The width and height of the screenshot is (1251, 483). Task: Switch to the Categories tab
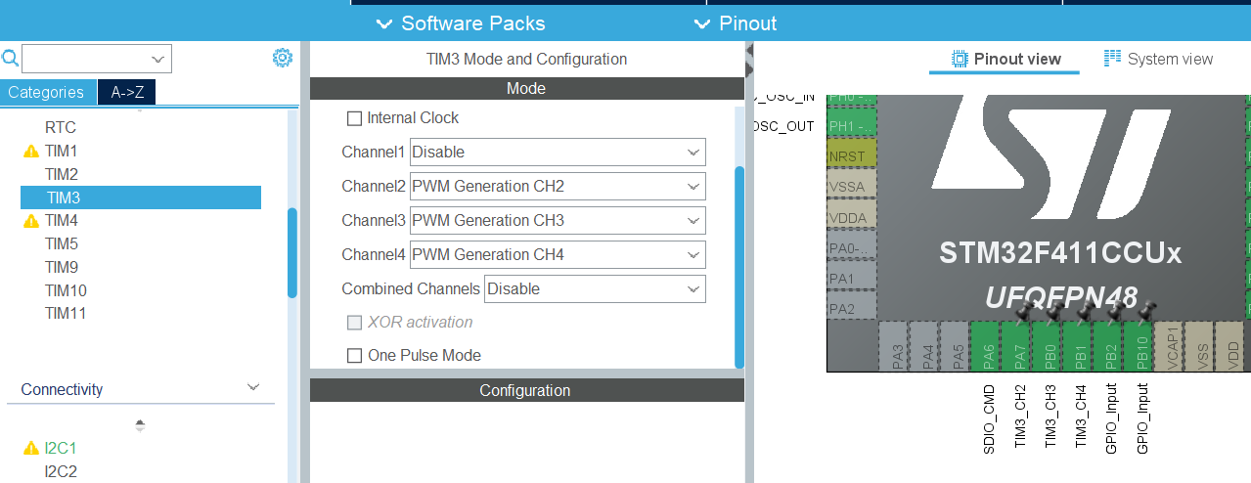coord(46,92)
